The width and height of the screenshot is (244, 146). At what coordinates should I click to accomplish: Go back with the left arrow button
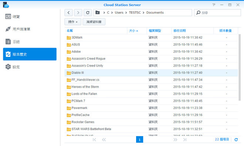click(69, 13)
